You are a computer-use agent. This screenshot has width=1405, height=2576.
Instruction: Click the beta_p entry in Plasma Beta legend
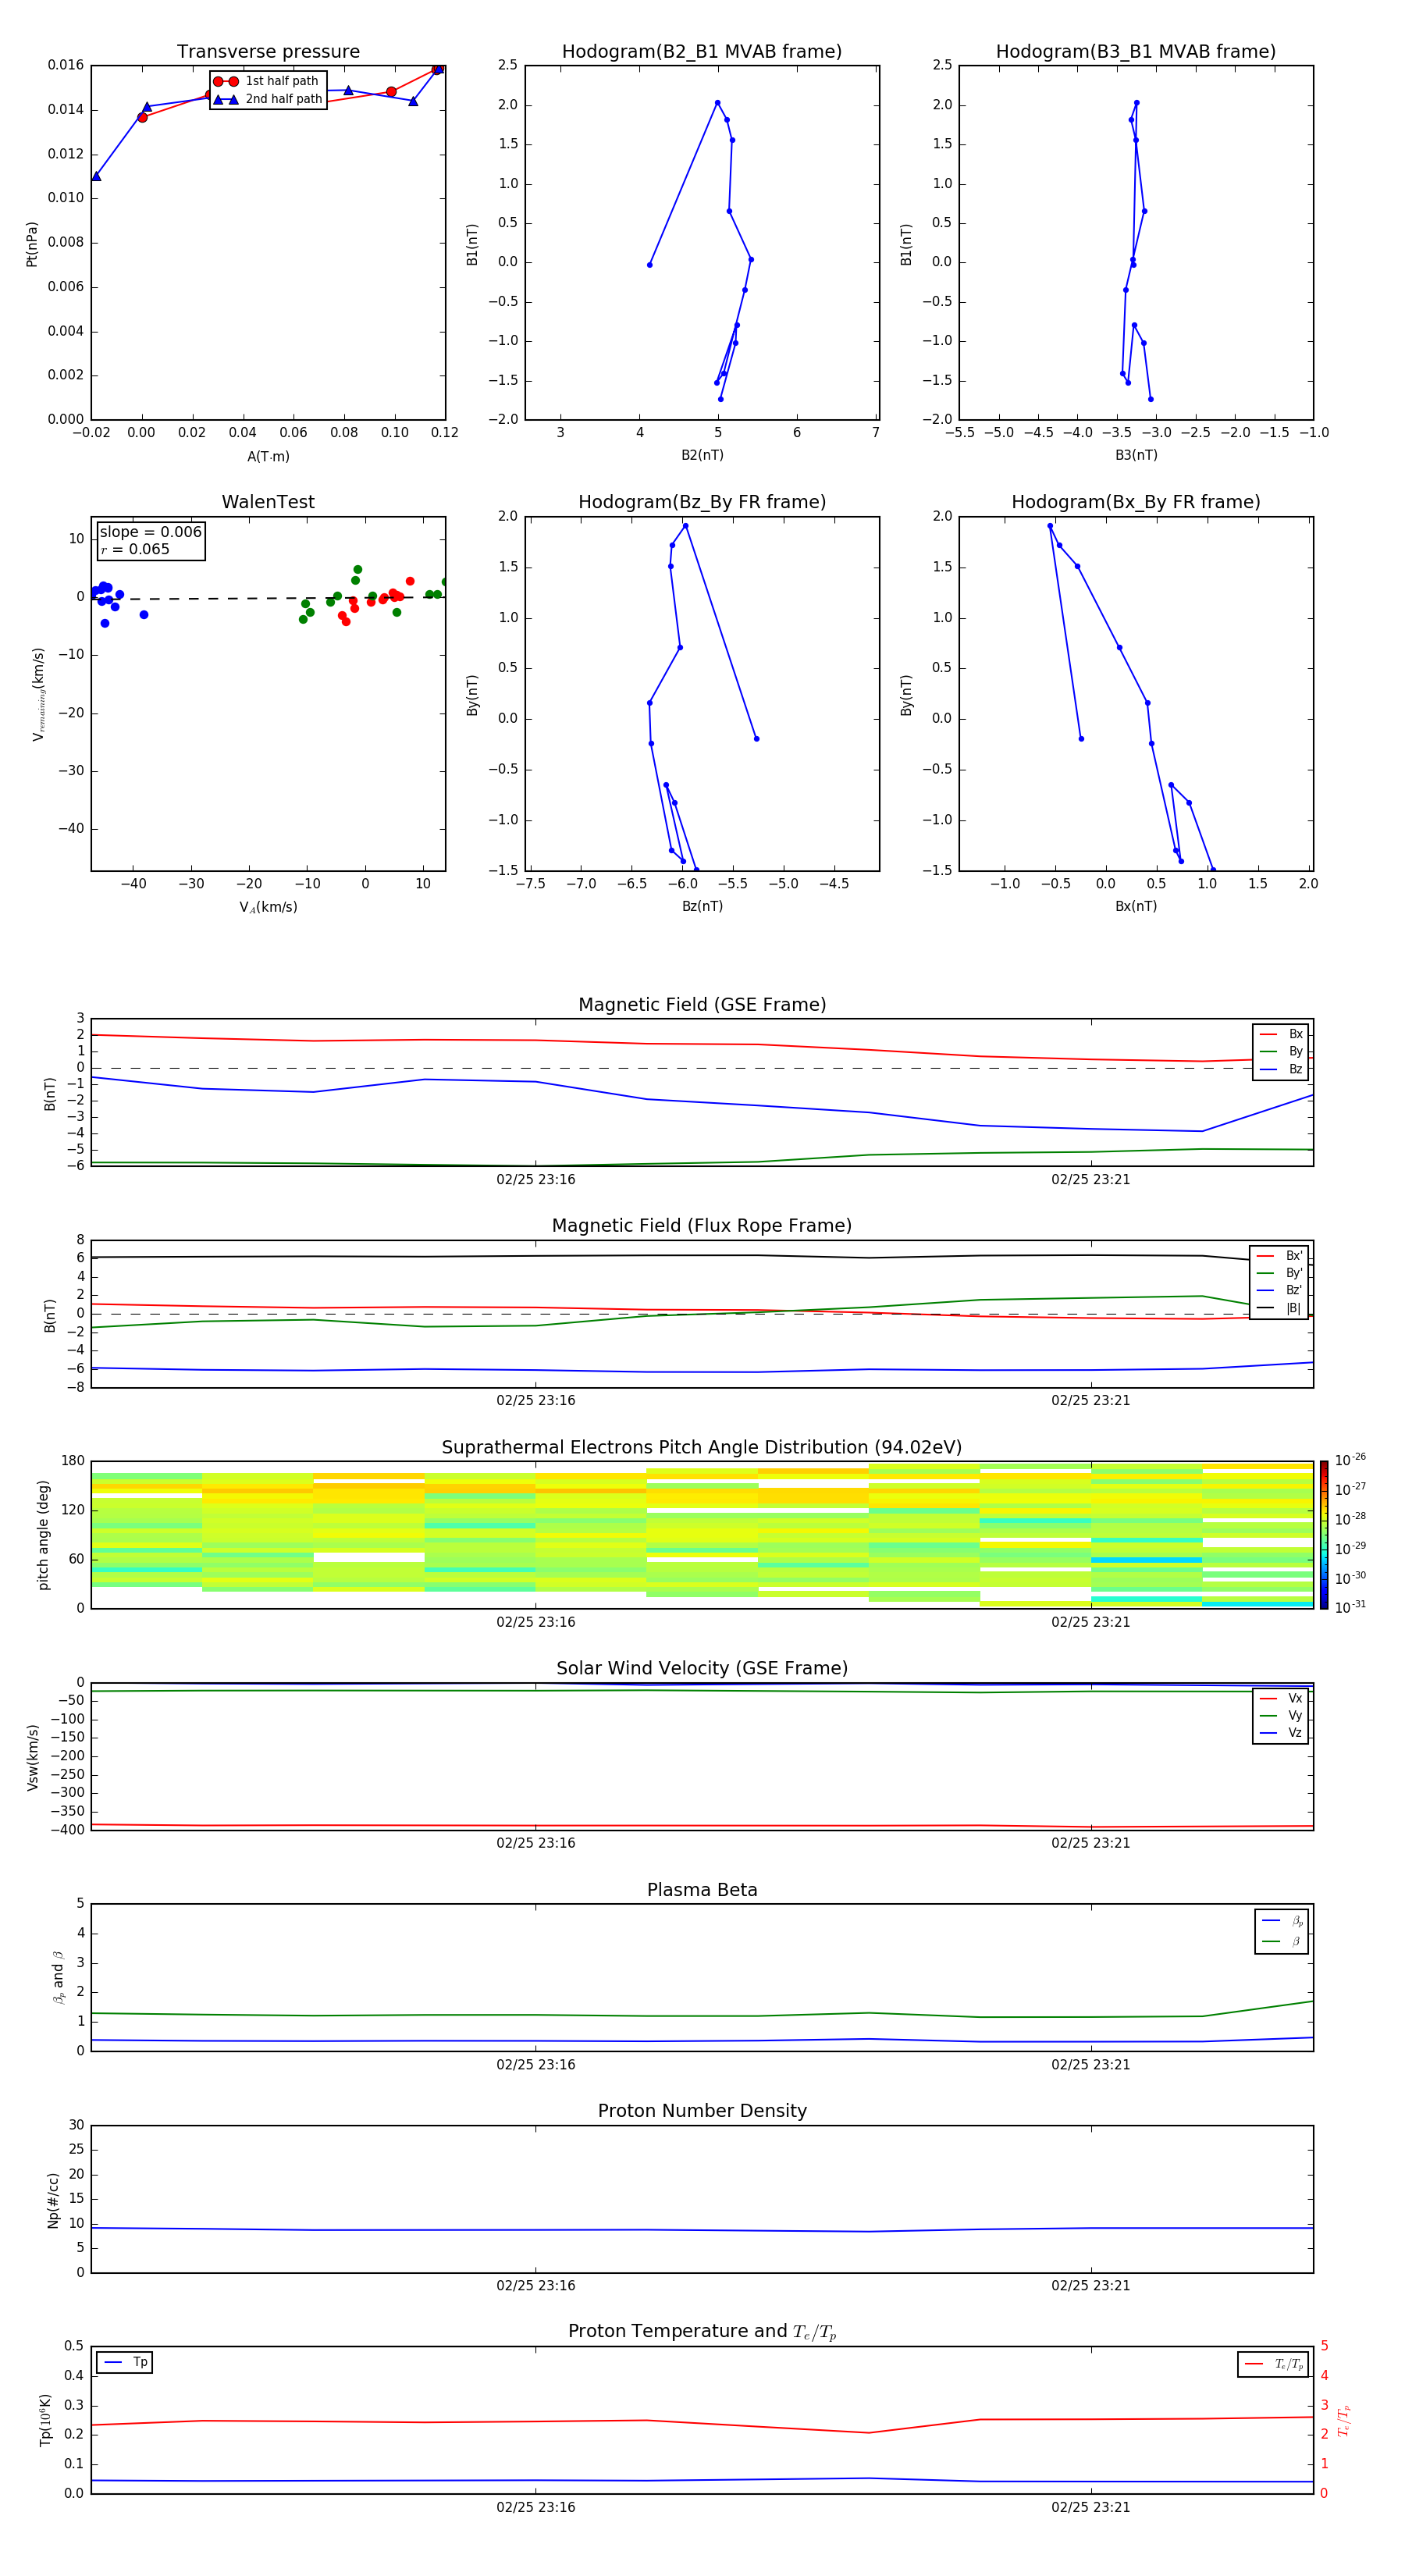[x=1282, y=1920]
